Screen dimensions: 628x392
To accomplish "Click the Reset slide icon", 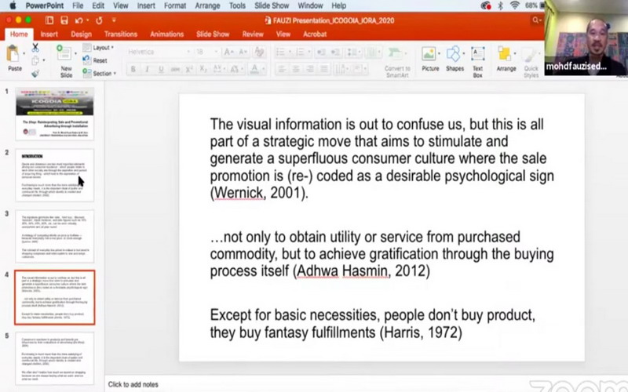I will point(97,60).
